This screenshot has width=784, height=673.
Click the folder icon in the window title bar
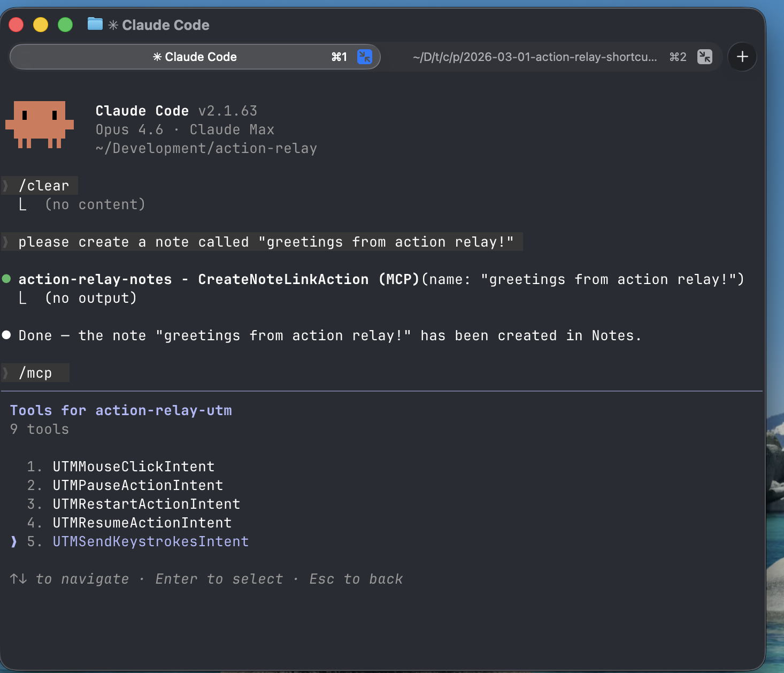click(94, 24)
